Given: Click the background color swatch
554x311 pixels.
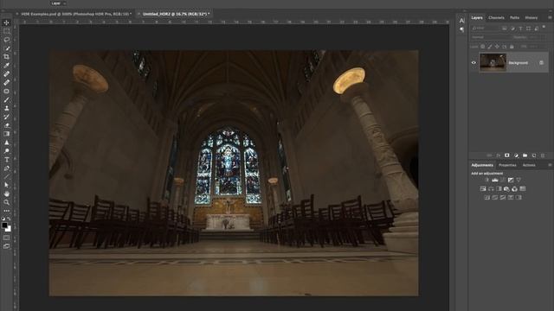Looking at the screenshot, I should 9,229.
